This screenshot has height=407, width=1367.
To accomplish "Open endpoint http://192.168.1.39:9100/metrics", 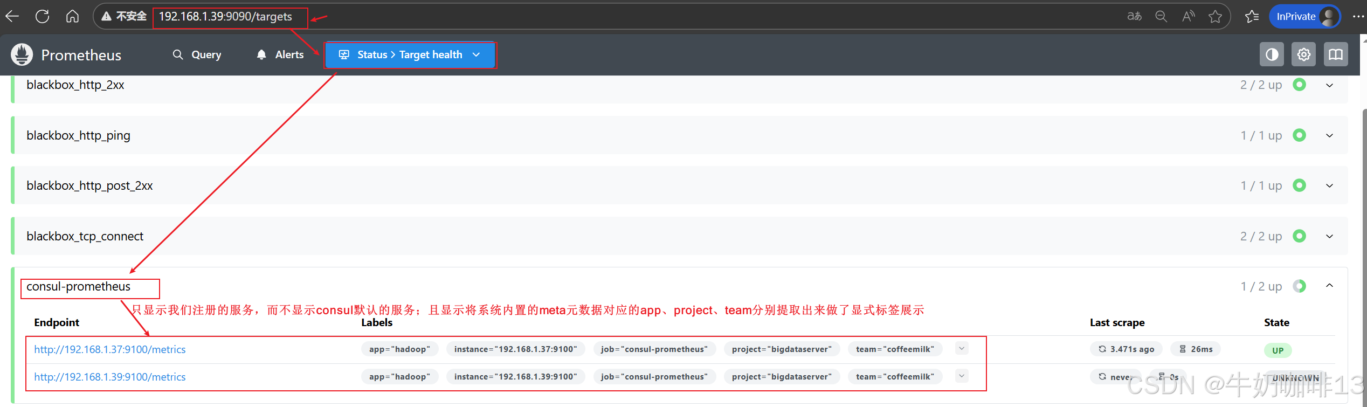I will pyautogui.click(x=110, y=377).
